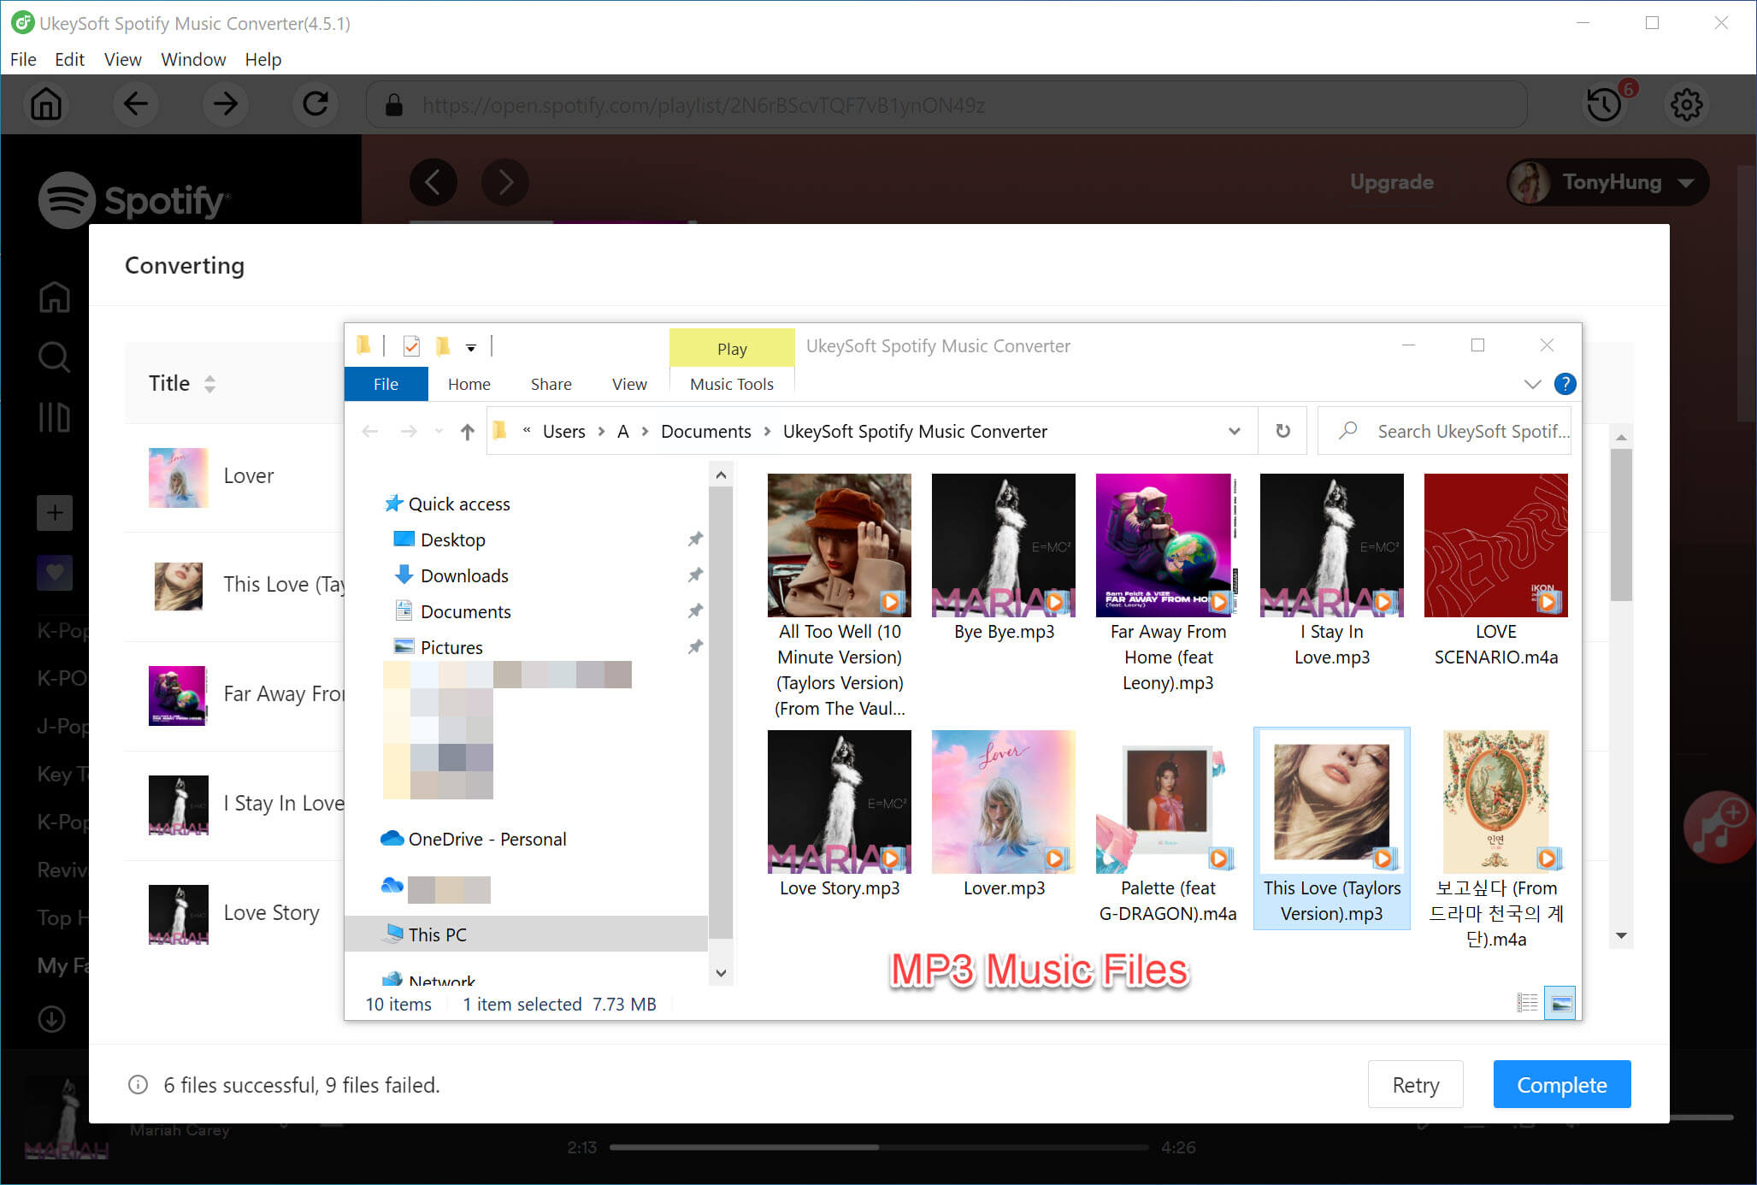The image size is (1757, 1185).
Task: Click the search icon in Spotify sidebar
Action: pos(53,358)
